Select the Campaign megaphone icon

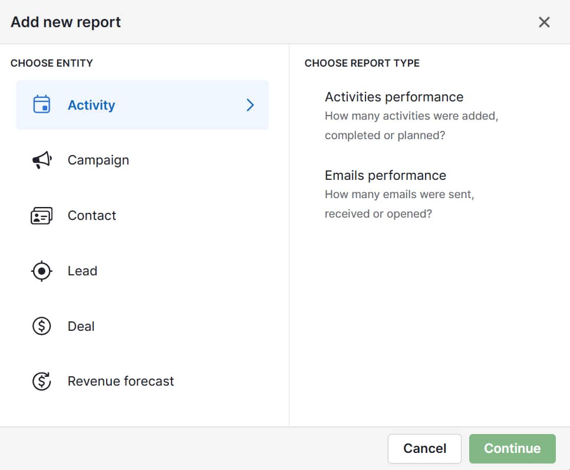[x=41, y=160]
